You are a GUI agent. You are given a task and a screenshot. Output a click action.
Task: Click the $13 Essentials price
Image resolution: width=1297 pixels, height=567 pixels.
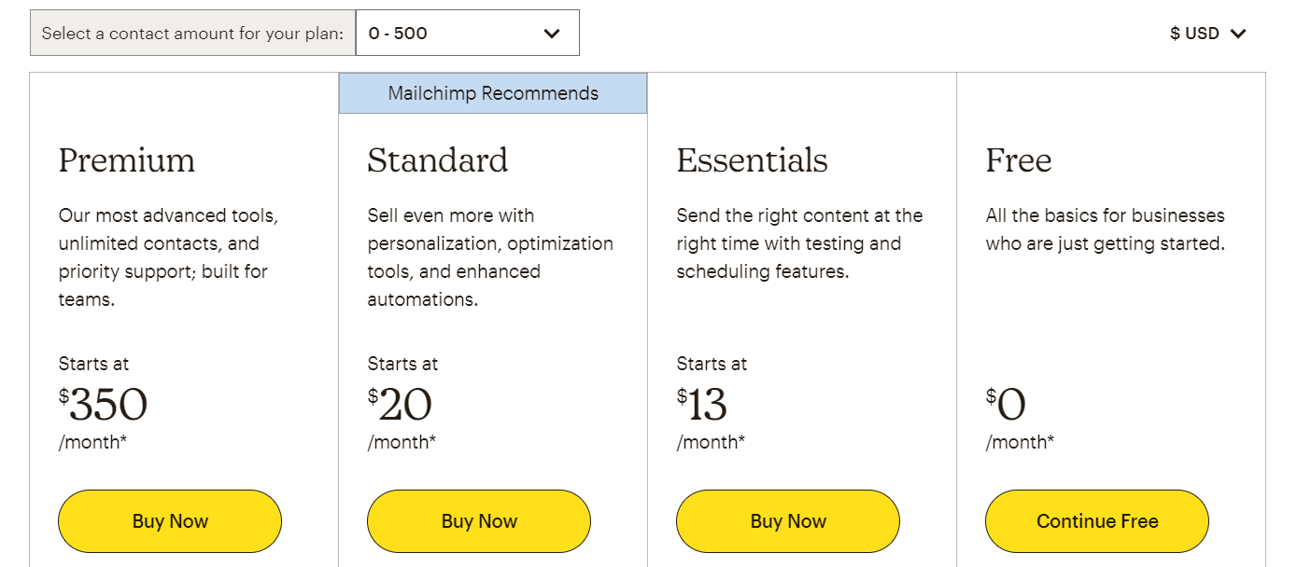point(702,404)
